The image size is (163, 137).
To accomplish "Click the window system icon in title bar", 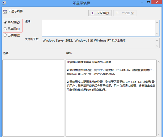I will tap(4, 3).
